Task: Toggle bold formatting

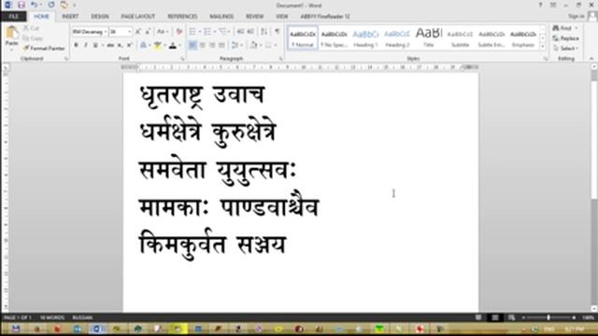Action: coord(76,46)
